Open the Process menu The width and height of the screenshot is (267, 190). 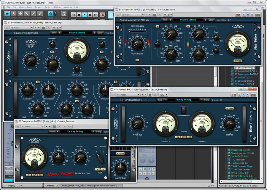coord(38,7)
